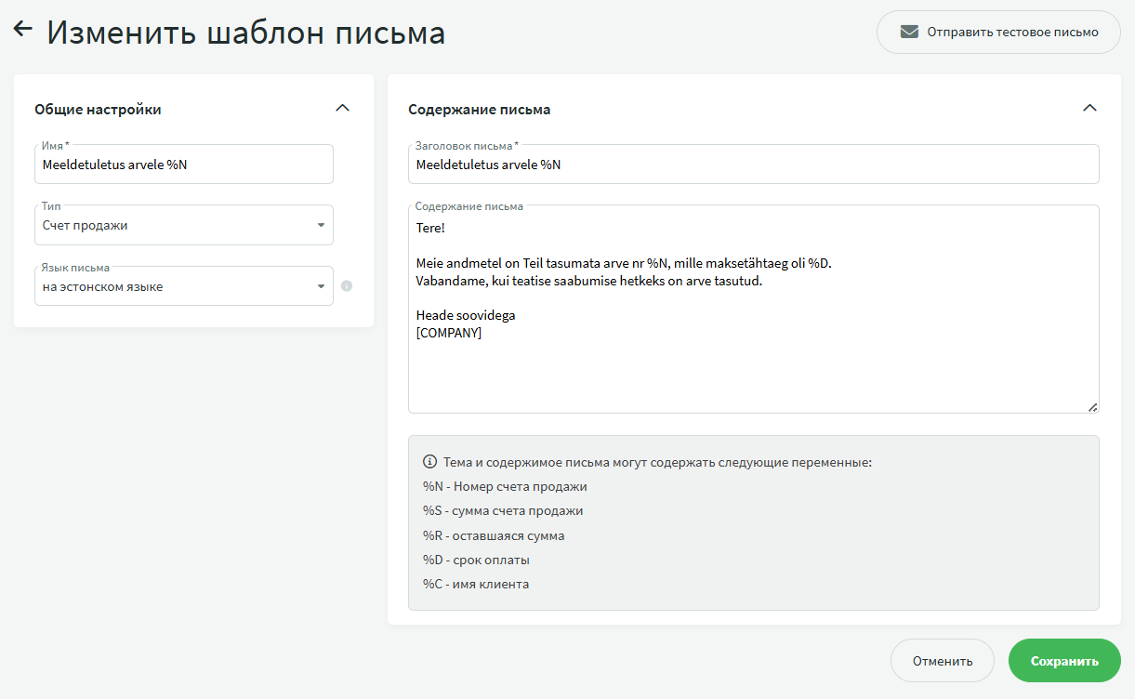Click the %D - срок оплаты hint line
This screenshot has height=699, width=1135.
click(476, 561)
